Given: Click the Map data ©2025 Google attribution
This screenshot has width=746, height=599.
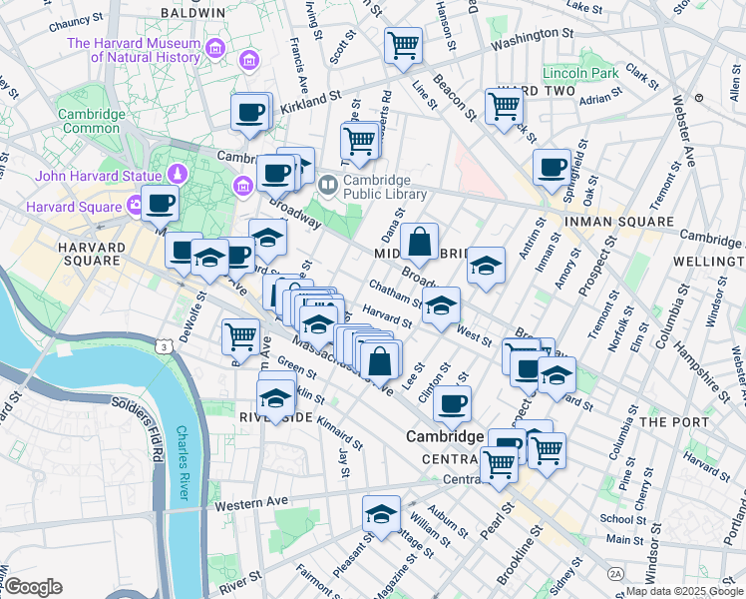Looking at the screenshot, I should [684, 591].
